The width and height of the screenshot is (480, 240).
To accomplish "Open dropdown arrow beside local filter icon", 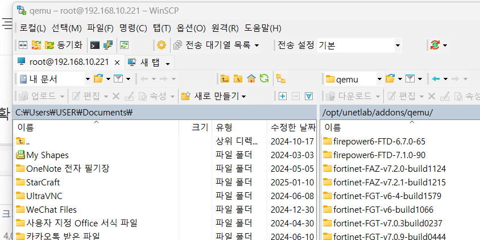I will 128,79.
